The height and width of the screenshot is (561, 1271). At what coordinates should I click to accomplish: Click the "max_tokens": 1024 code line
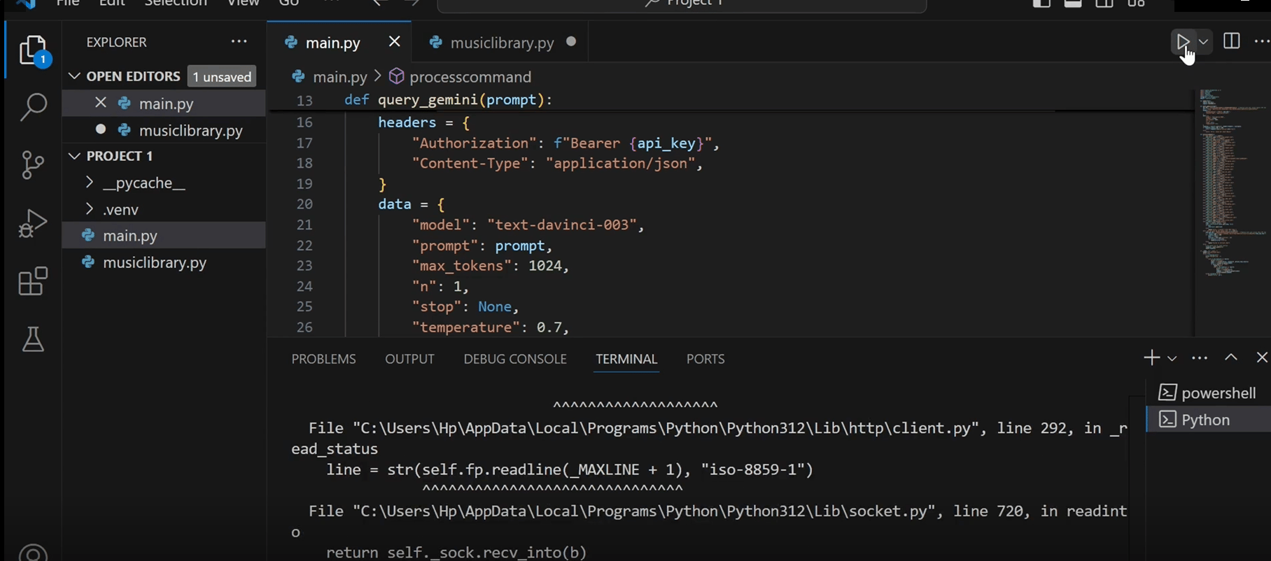491,266
